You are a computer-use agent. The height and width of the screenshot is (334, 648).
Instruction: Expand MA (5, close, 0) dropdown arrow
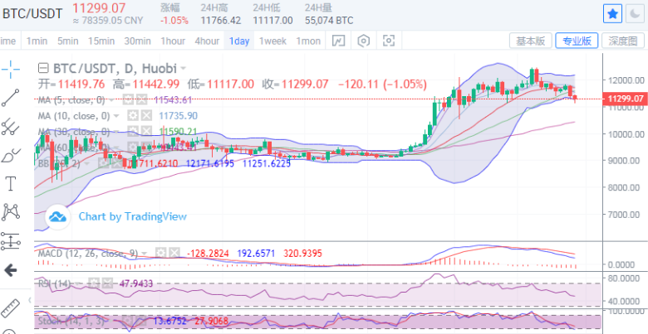coord(112,99)
